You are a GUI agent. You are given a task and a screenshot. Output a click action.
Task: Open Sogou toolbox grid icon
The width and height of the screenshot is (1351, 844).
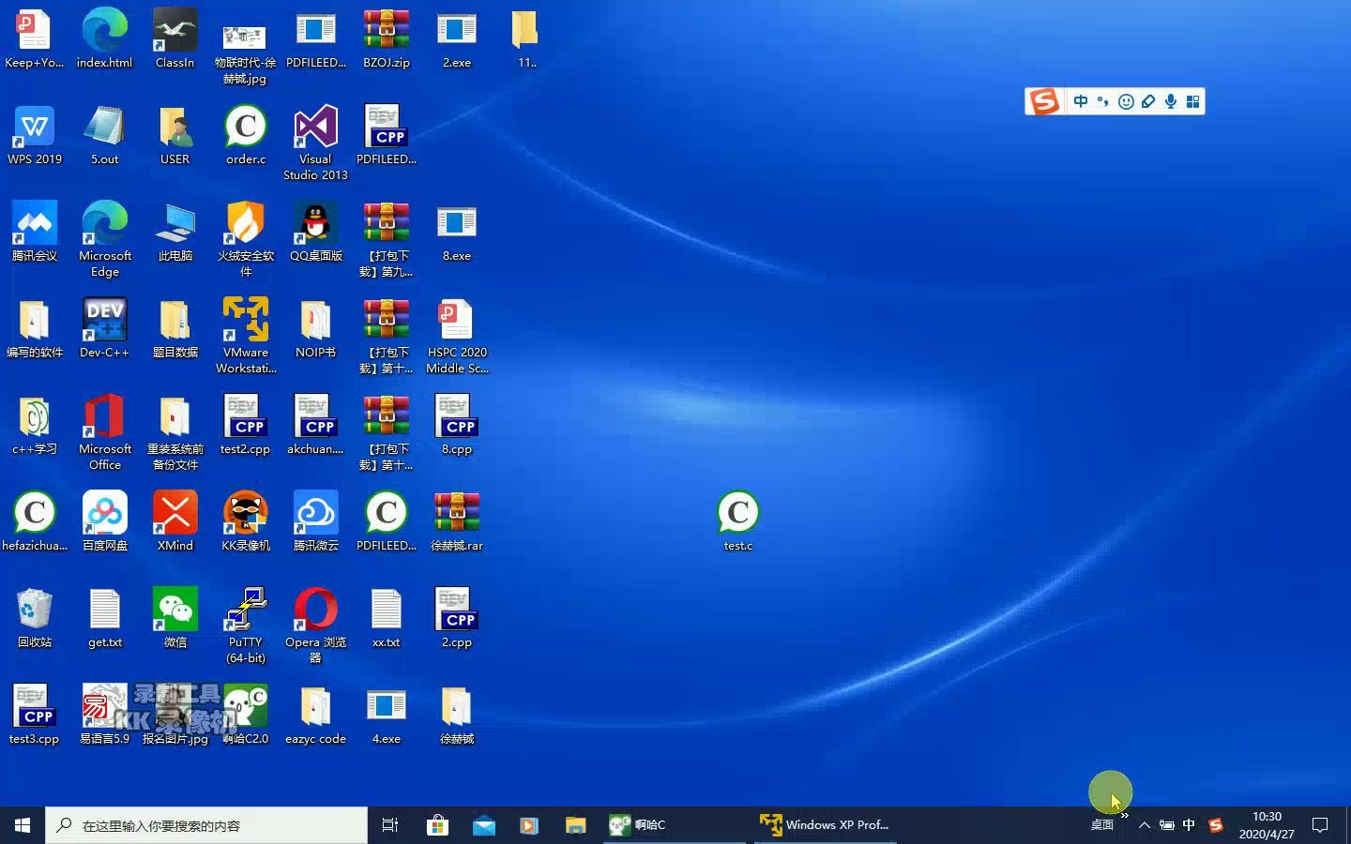tap(1193, 101)
